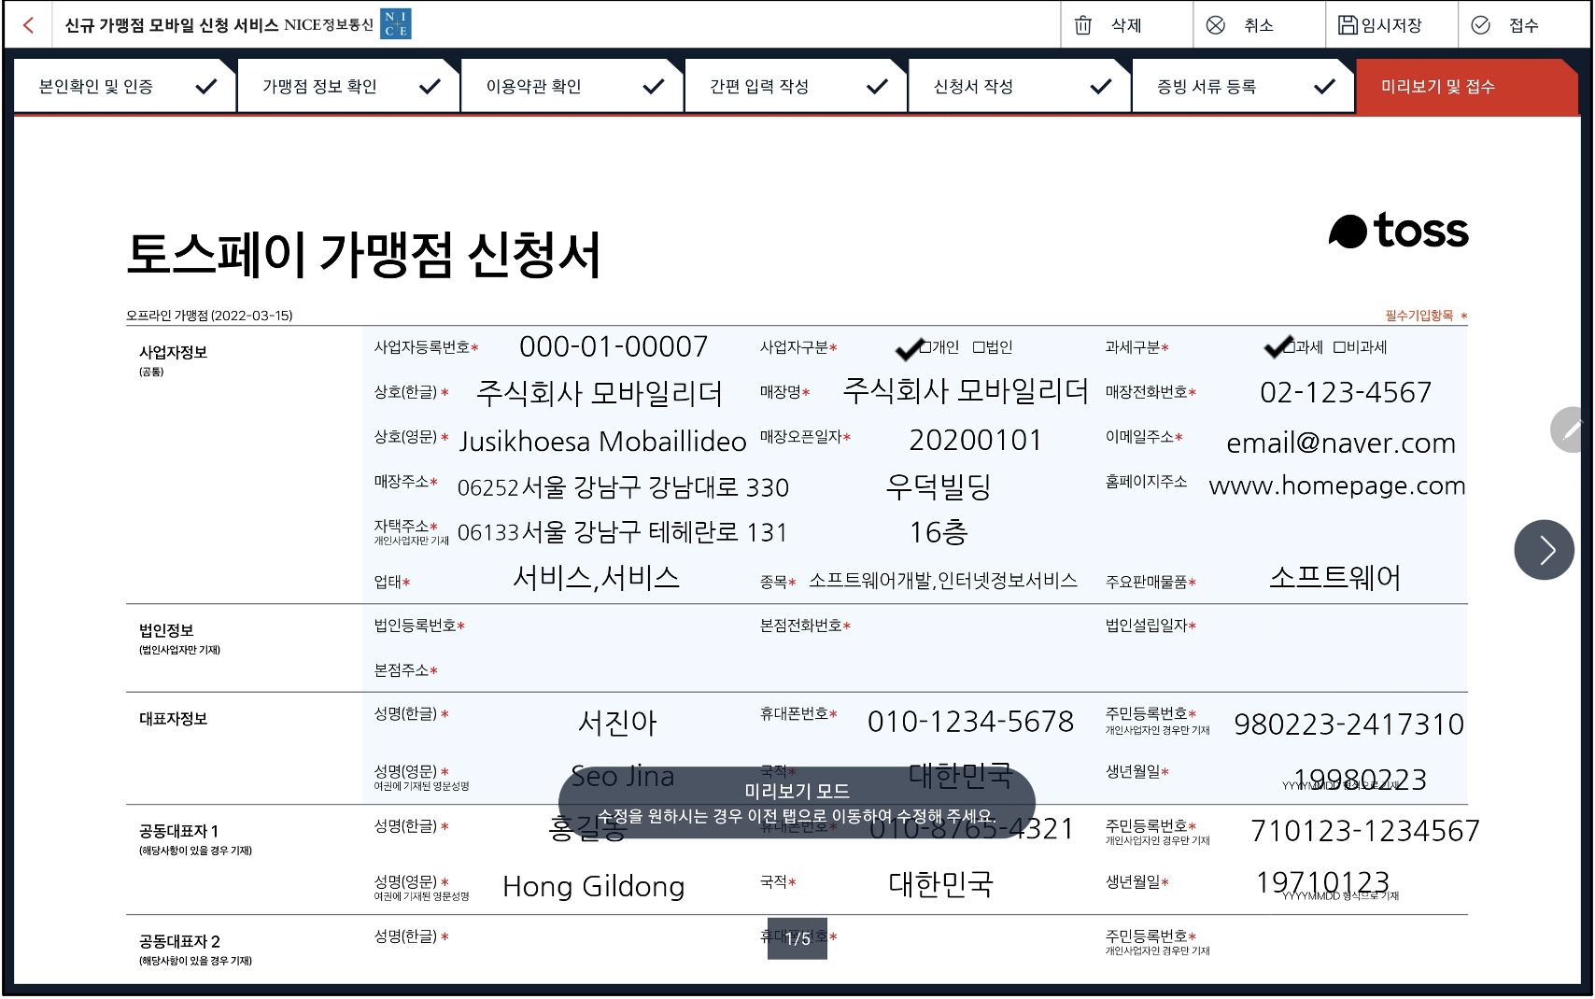Click the 접수 button
1595x999 pixels.
[1524, 25]
